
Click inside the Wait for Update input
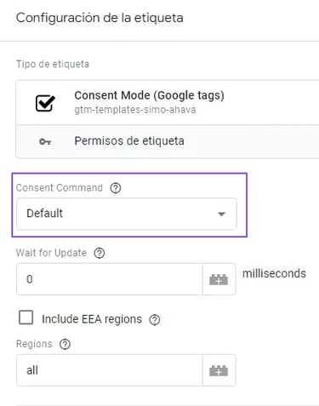(110, 279)
